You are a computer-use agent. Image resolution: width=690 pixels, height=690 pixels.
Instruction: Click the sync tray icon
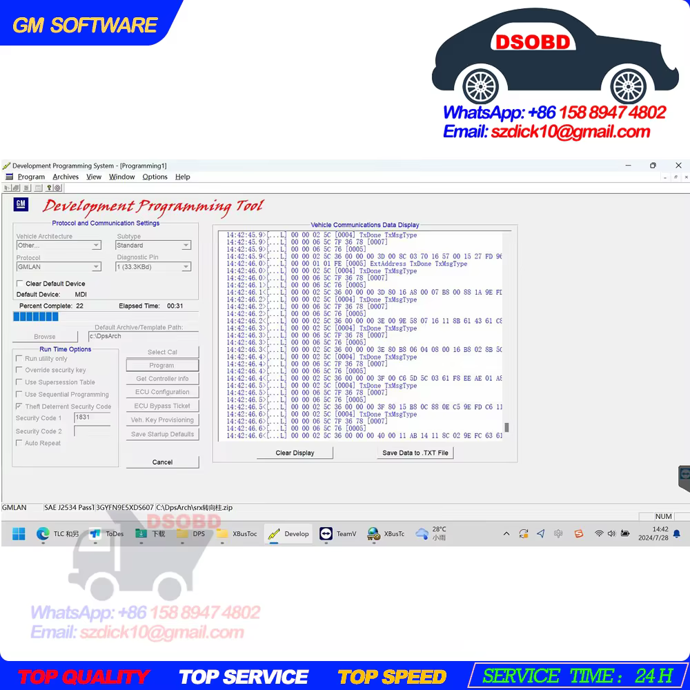(x=524, y=534)
